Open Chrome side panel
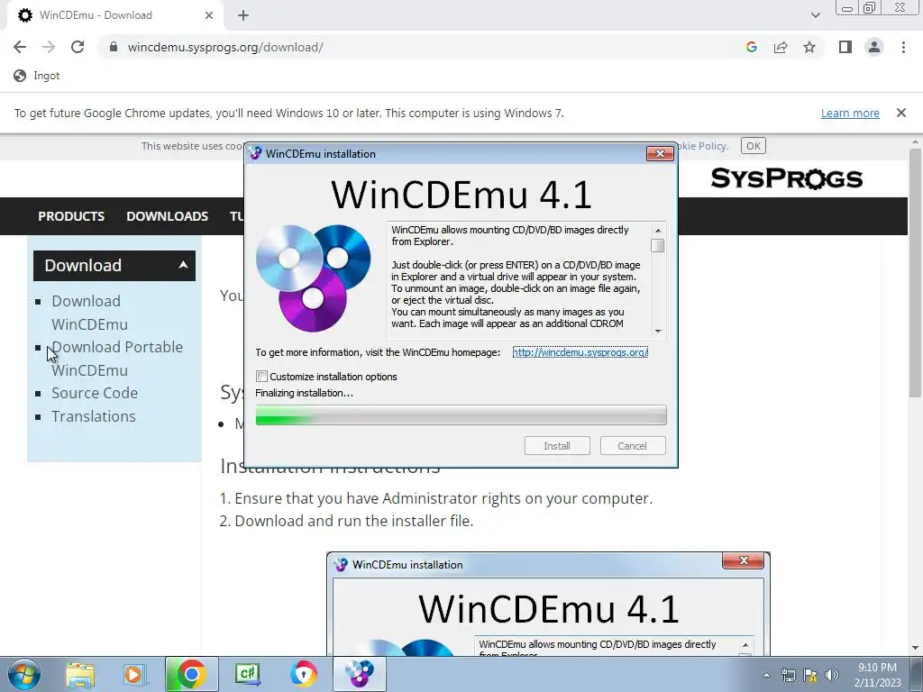 click(x=845, y=47)
